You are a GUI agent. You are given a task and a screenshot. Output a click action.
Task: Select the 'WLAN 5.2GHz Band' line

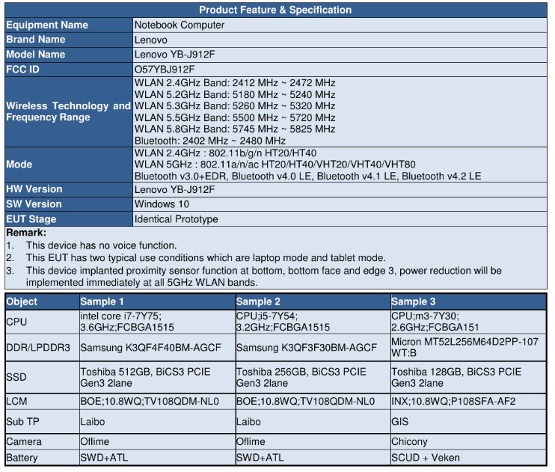tap(235, 94)
